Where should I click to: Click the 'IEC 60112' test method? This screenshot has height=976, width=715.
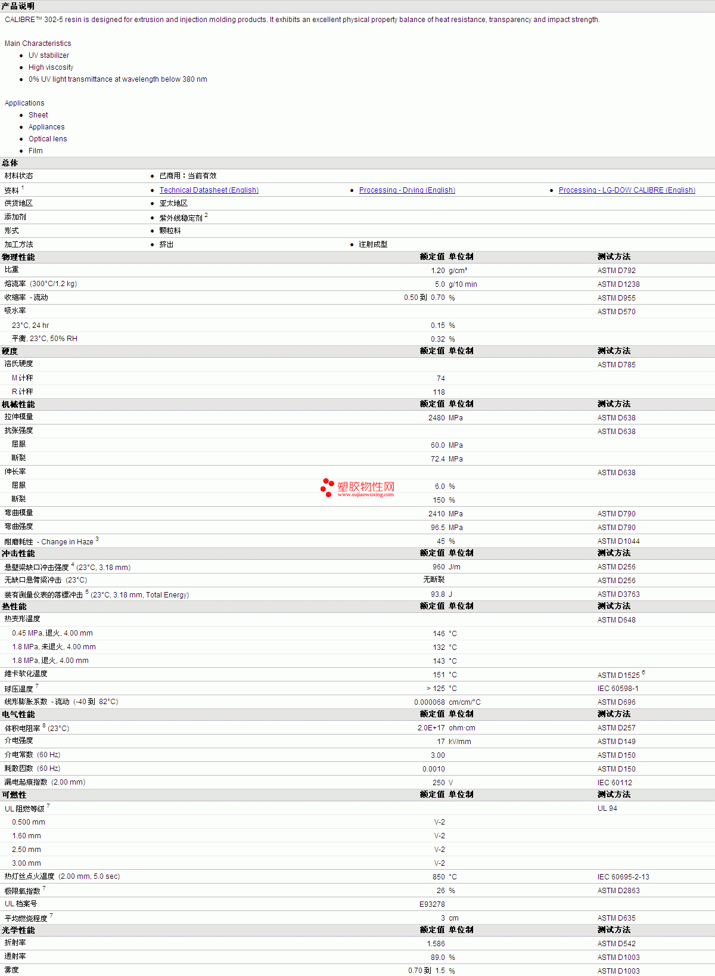615,783
